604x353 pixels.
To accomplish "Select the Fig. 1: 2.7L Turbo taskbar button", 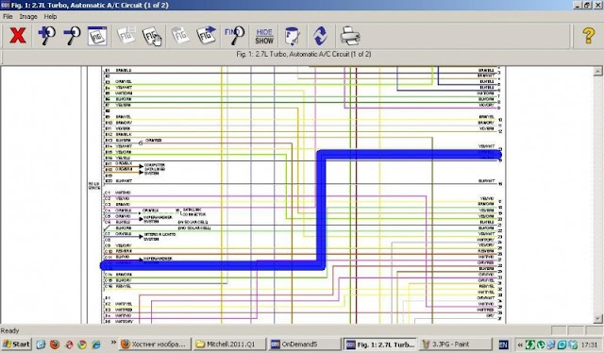I will 380,345.
